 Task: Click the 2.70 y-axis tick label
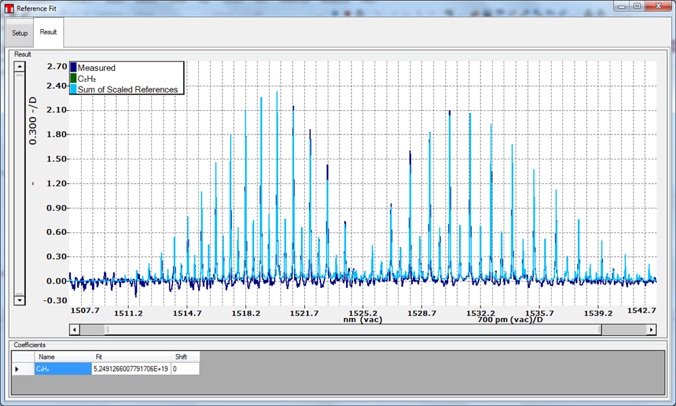(57, 66)
